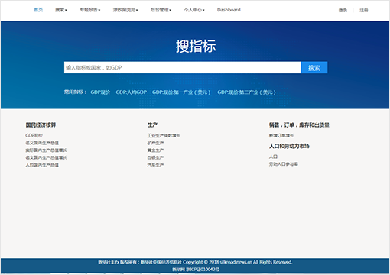Open the 汽车生产 link
This screenshot has width=390, height=275.
[155, 165]
